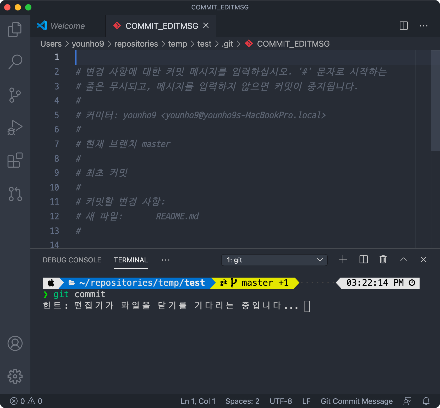Place cursor on empty line 1
Screen dimensions: 440x408
[245, 57]
